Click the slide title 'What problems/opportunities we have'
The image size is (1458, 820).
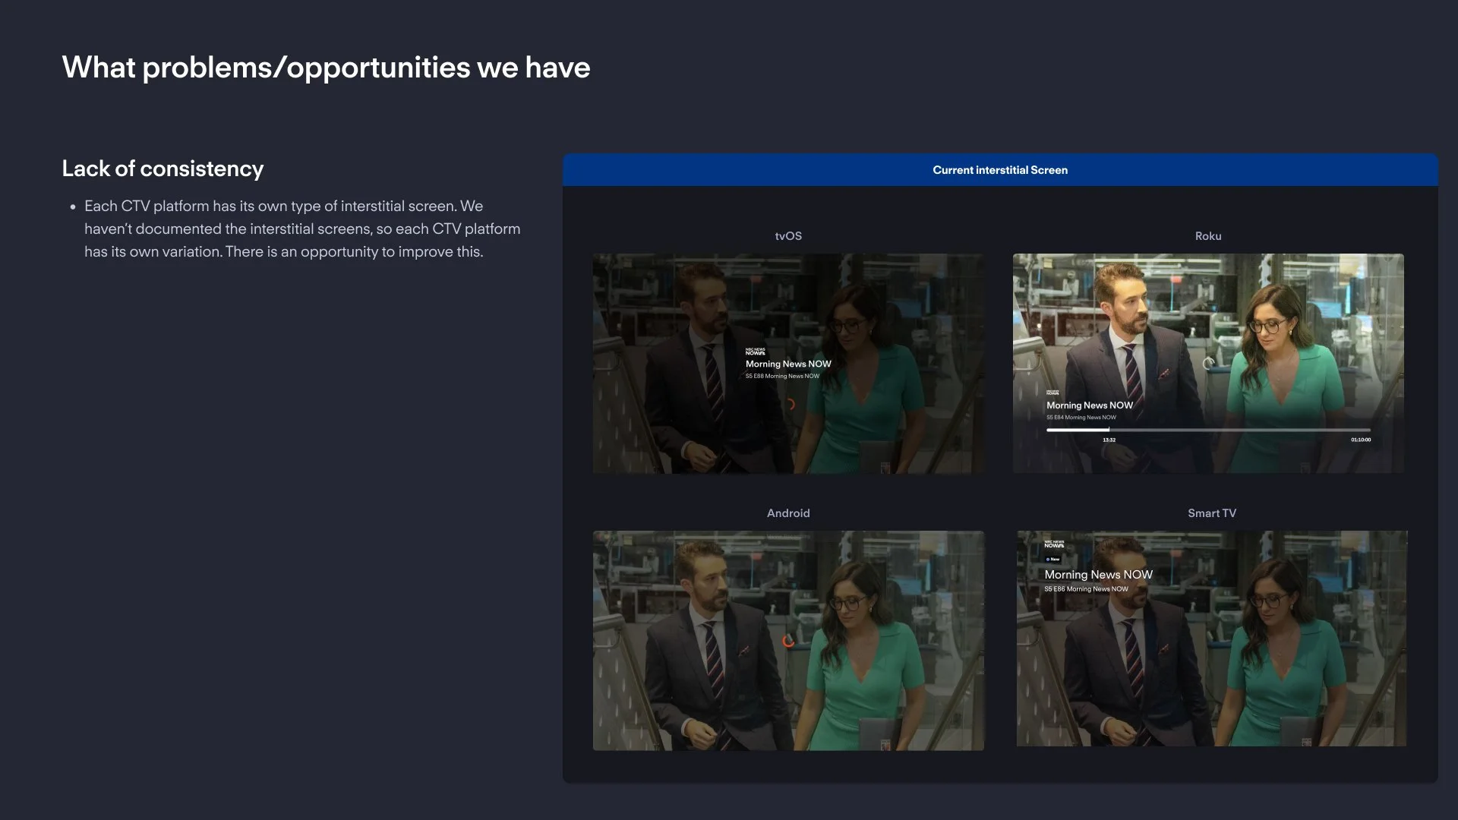[x=326, y=68]
